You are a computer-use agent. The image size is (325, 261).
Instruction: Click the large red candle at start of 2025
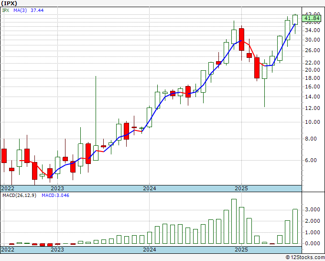[x=241, y=39]
